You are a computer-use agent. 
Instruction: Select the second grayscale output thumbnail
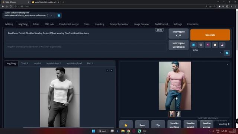(178, 114)
